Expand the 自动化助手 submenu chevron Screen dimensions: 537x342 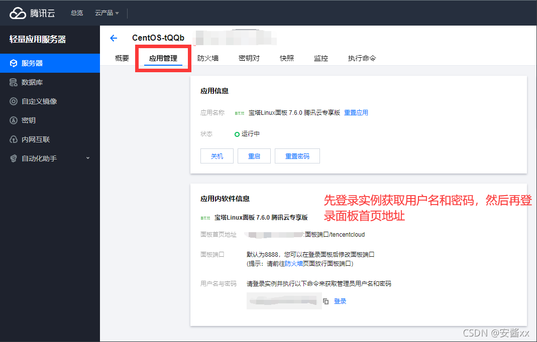(x=88, y=158)
